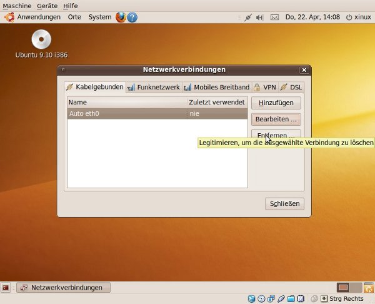Open the Geräte menu in VirtualBox
This screenshot has width=375, height=304.
pyautogui.click(x=47, y=5)
